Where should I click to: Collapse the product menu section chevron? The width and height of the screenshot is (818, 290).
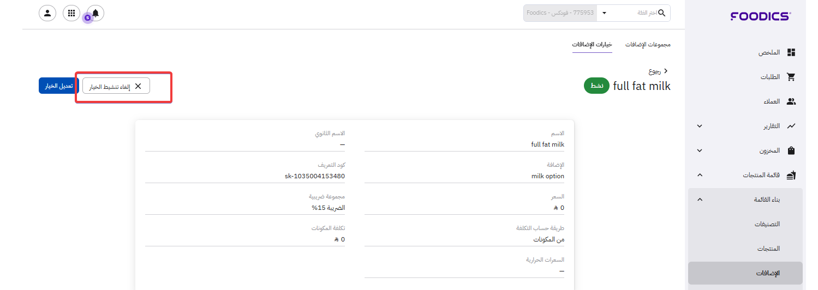pyautogui.click(x=700, y=175)
